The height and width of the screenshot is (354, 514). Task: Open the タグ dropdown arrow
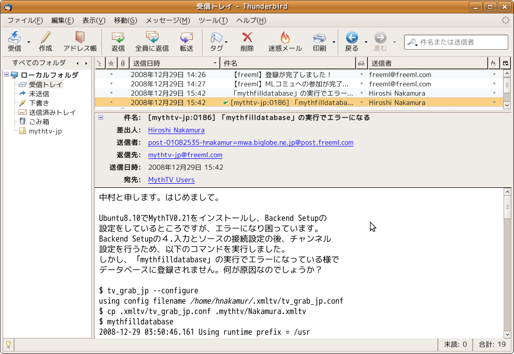click(226, 42)
